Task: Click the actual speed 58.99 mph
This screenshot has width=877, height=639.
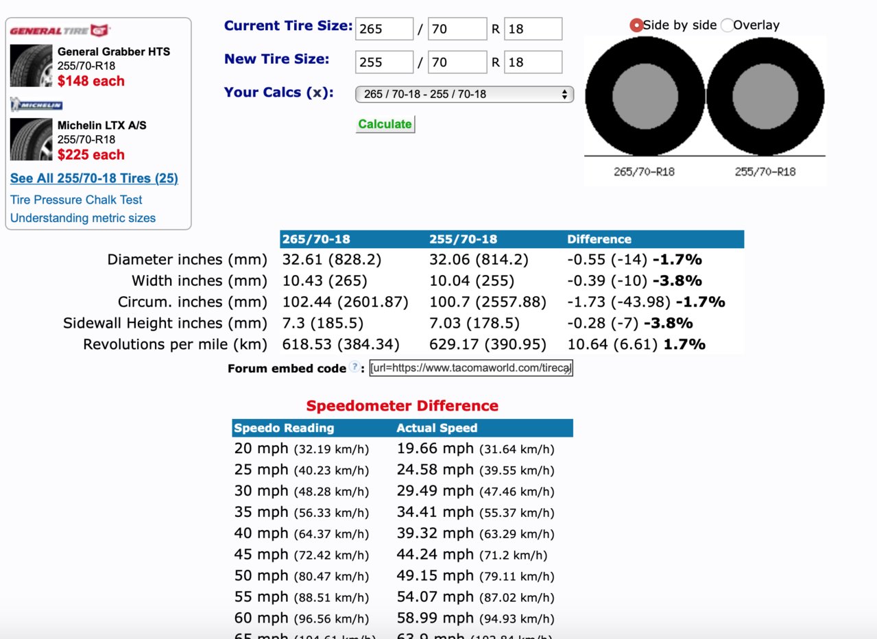Action: (476, 618)
